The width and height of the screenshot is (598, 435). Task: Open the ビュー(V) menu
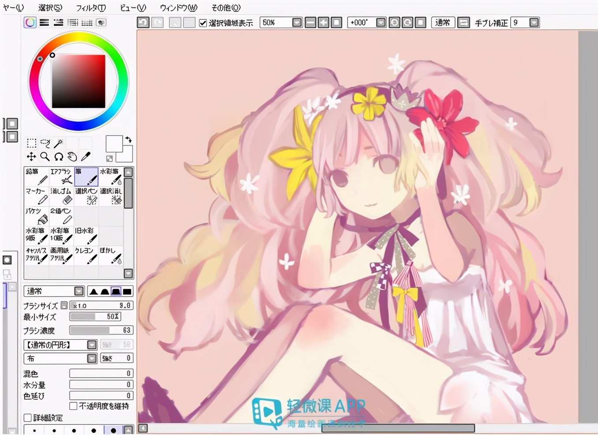tap(133, 7)
